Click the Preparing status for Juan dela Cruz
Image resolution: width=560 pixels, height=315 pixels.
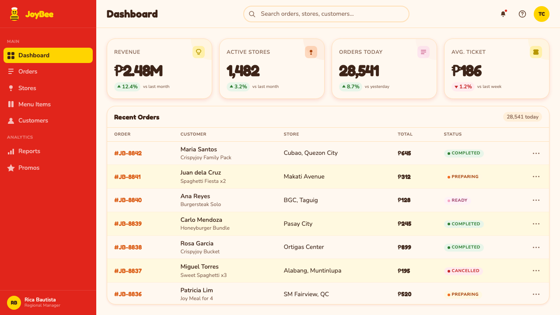[463, 177]
